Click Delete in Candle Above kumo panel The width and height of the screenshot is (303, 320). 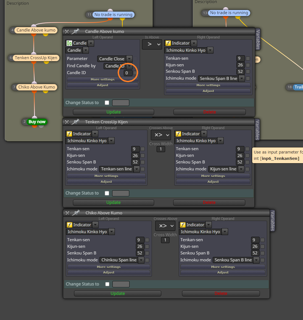(x=209, y=112)
